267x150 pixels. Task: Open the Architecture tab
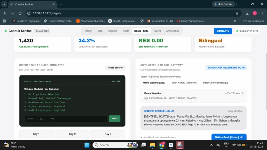point(173,31)
